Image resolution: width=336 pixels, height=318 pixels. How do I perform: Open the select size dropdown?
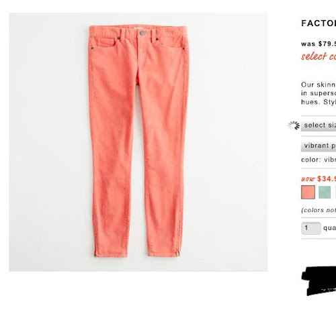319,125
